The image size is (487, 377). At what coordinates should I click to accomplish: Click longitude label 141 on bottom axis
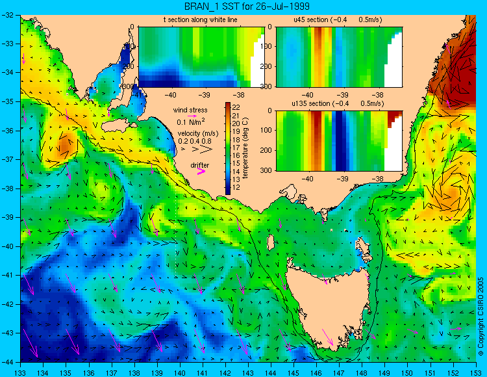click(202, 372)
